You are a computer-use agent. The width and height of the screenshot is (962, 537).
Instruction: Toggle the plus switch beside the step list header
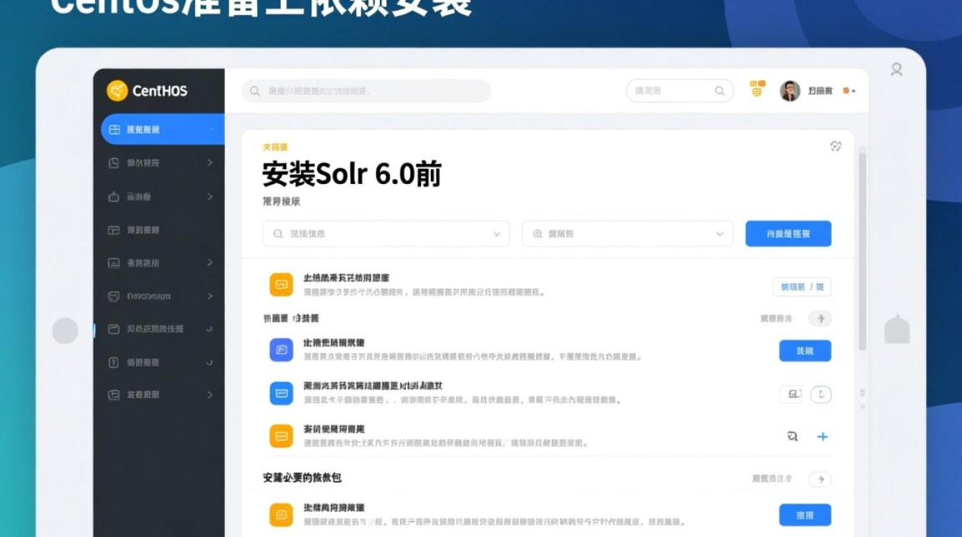click(821, 319)
